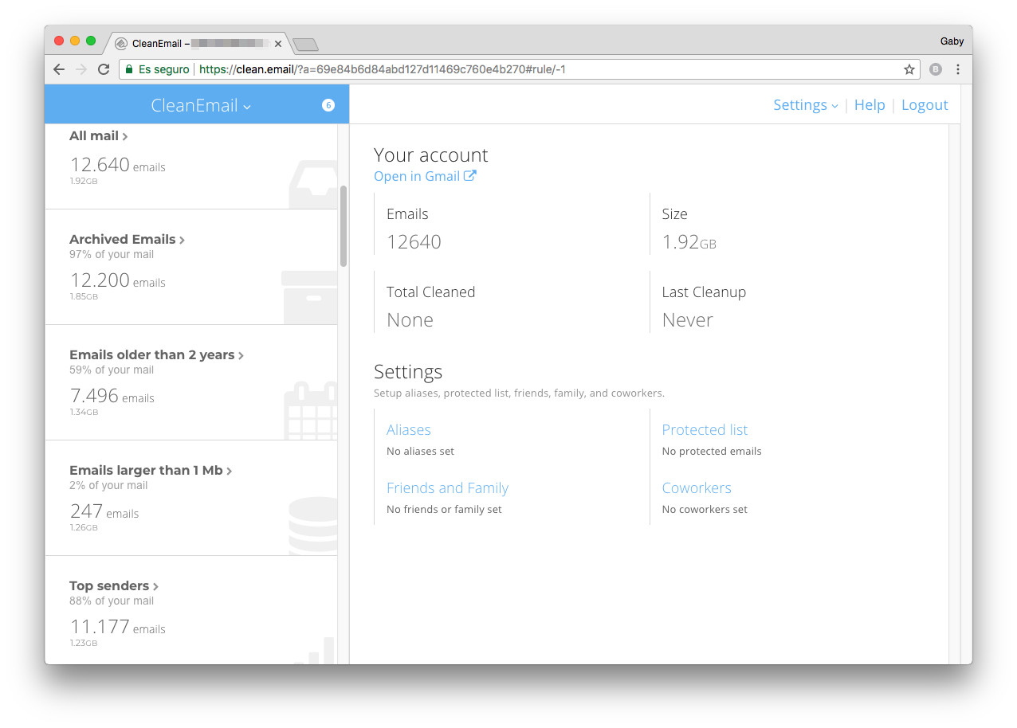Close the CleanEmail browser tab
The height and width of the screenshot is (728, 1017).
[x=277, y=43]
